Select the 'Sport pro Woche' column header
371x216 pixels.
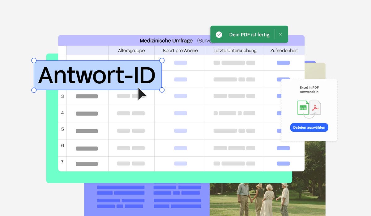(180, 51)
